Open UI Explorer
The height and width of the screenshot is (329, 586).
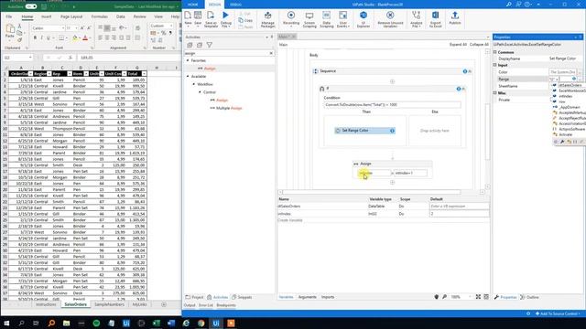(364, 18)
